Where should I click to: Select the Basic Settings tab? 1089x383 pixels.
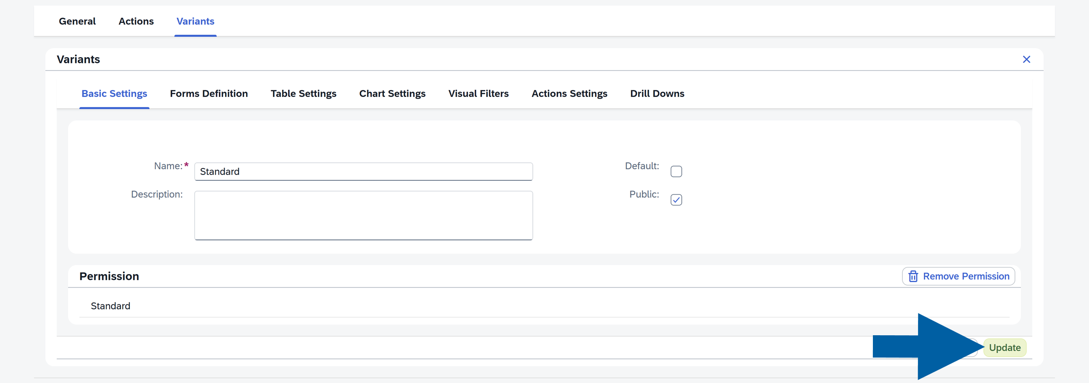coord(114,94)
